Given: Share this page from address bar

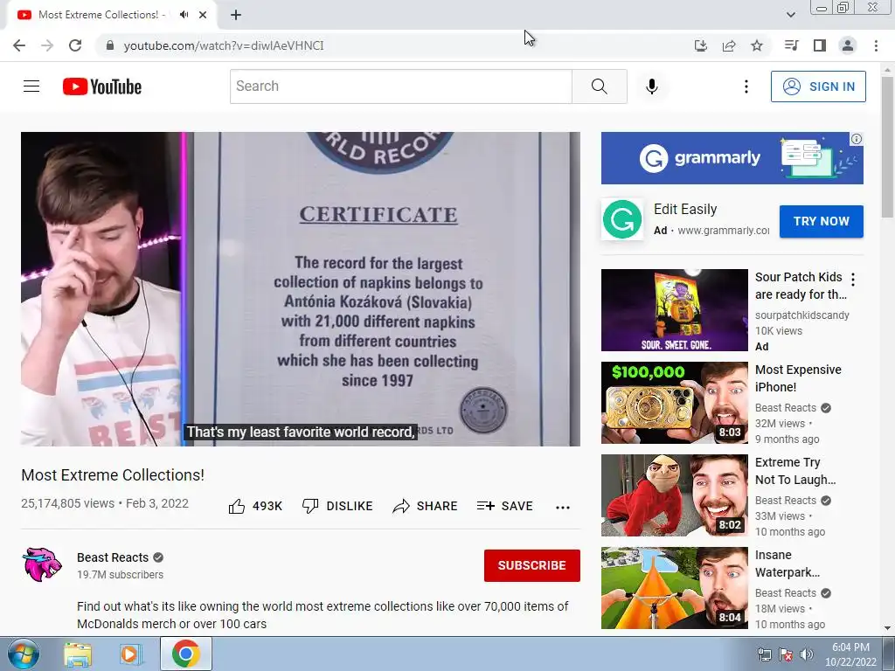Looking at the screenshot, I should [729, 45].
